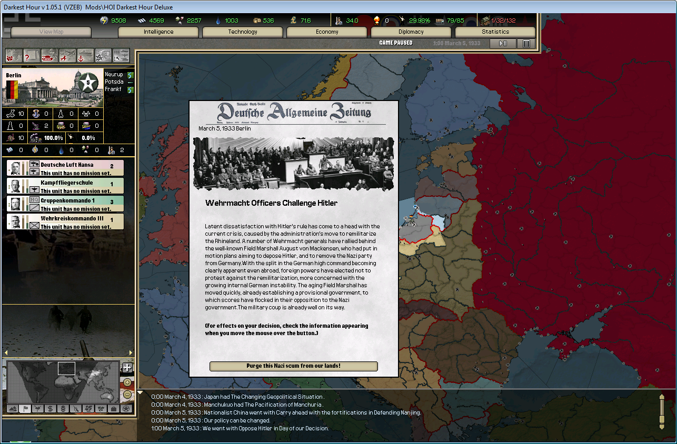Zoom out with the minus button
The image size is (677, 444).
coord(127,394)
